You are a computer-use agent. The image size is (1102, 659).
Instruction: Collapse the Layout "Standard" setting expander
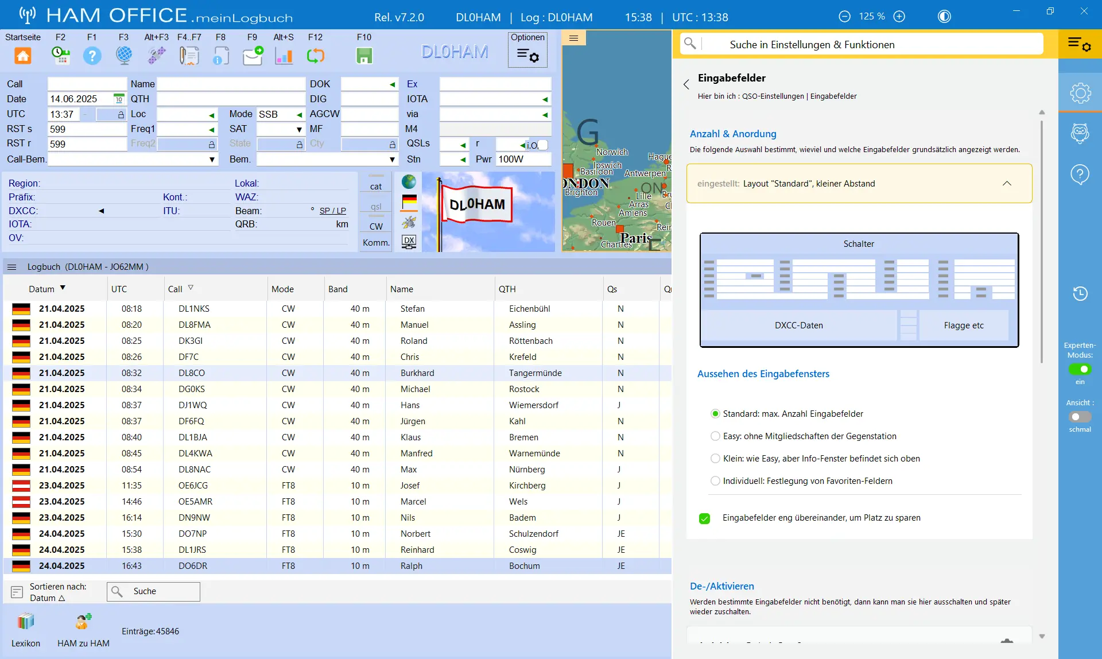1007,184
